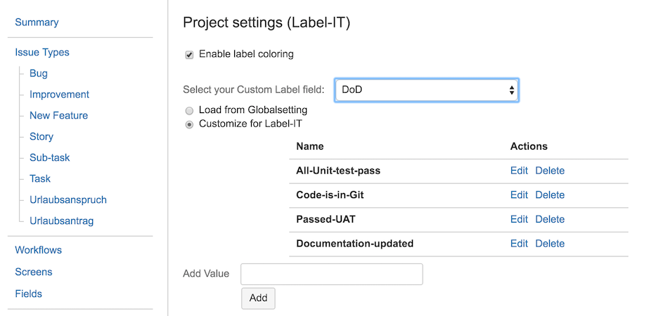Edit the All-Unit-test-pass label

[519, 171]
